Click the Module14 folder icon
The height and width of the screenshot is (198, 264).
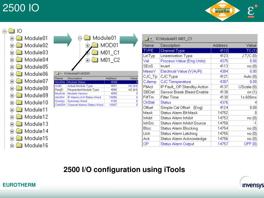coord(19,131)
